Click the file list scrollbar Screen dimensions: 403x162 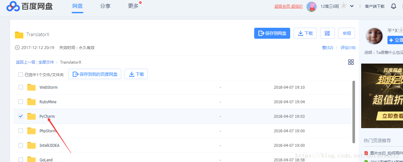tap(353, 112)
